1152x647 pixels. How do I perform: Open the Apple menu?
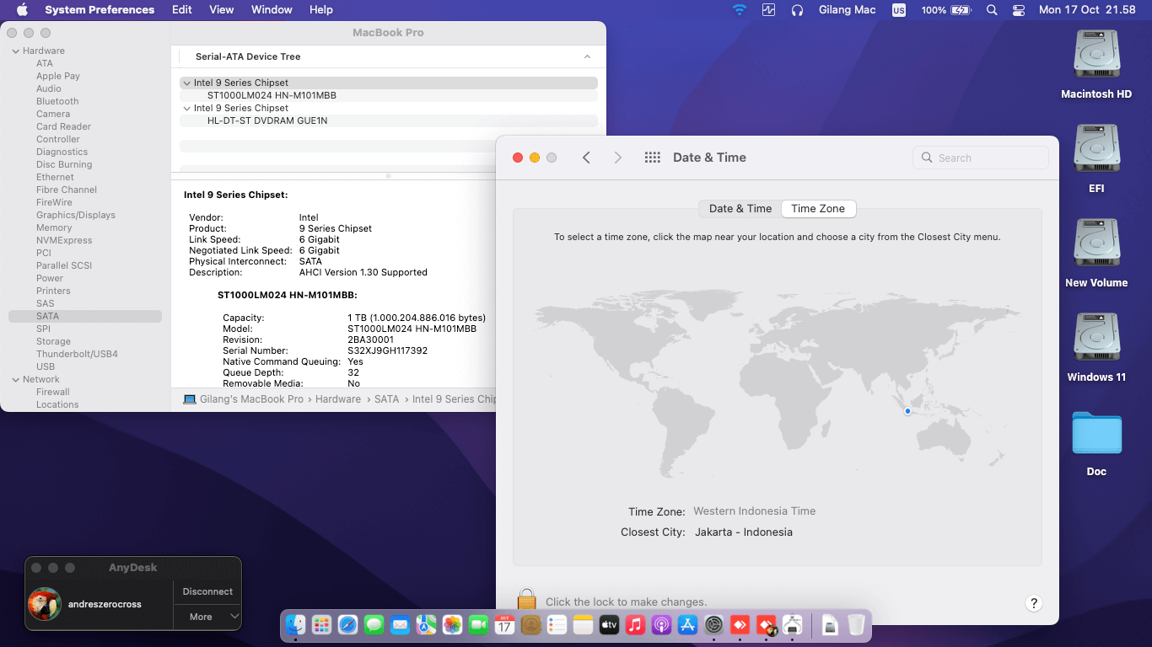(22, 10)
